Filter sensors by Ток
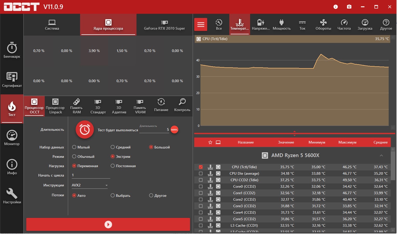 [302, 25]
